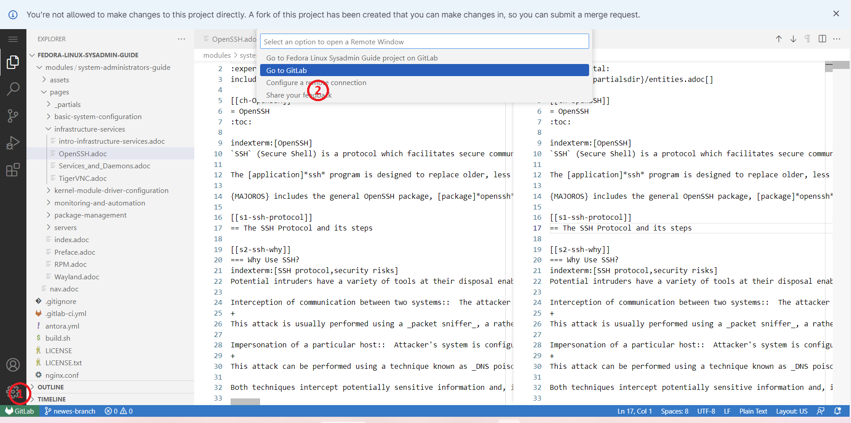This screenshot has height=423, width=851.
Task: Open antora.yml file
Action: coord(110,326)
